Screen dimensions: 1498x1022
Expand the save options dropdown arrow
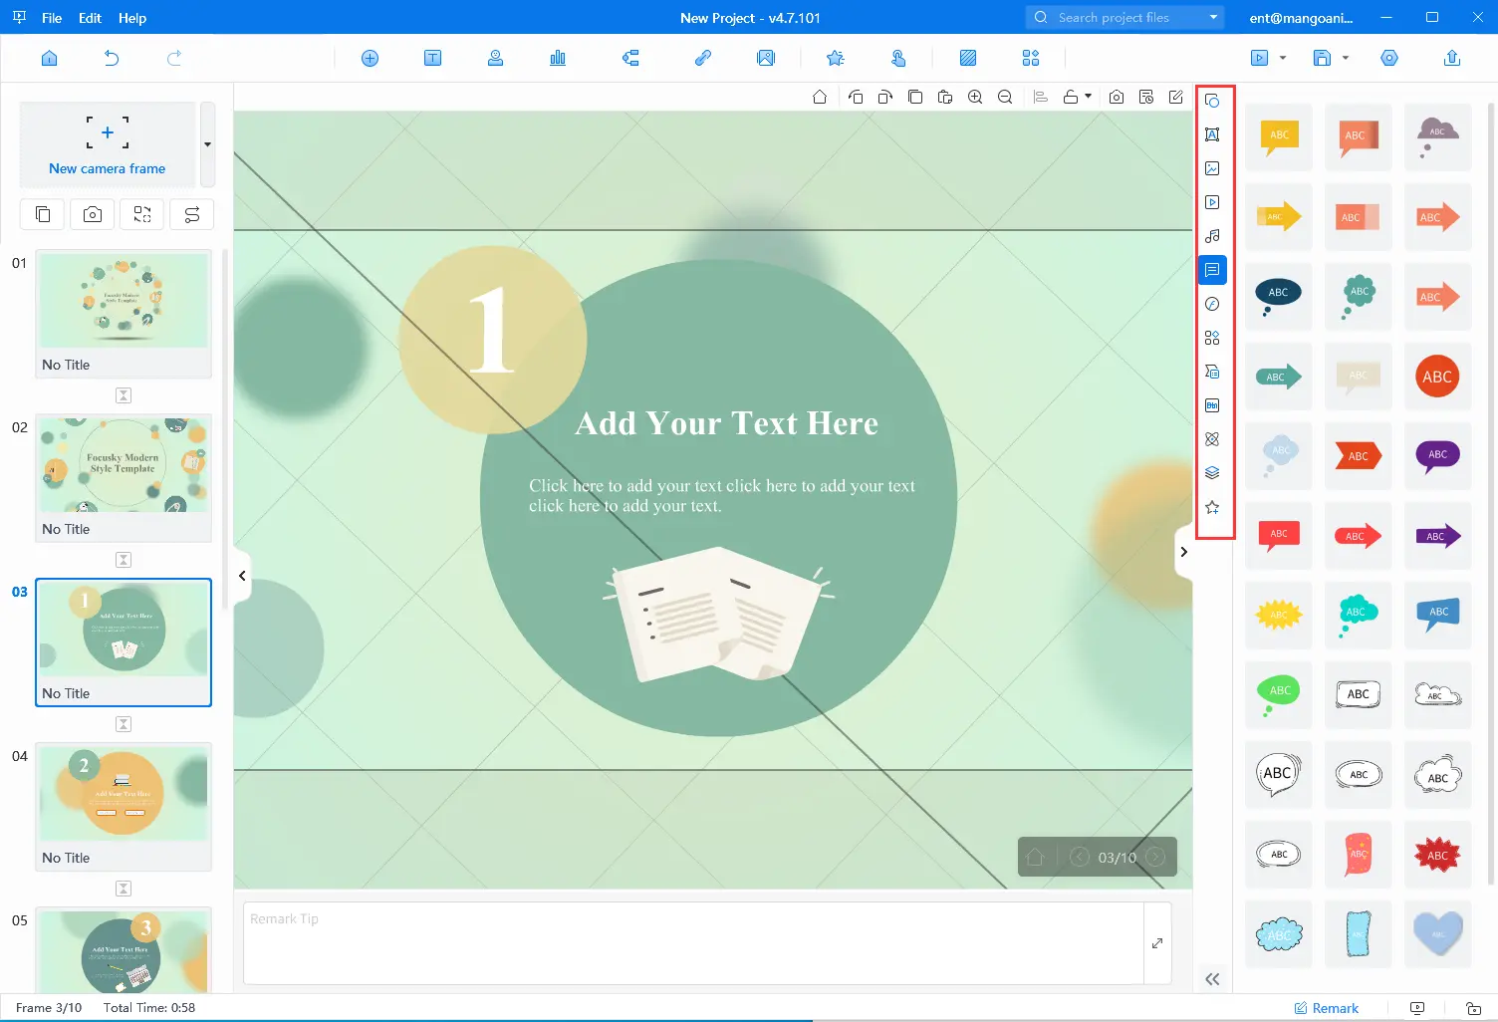click(x=1346, y=58)
